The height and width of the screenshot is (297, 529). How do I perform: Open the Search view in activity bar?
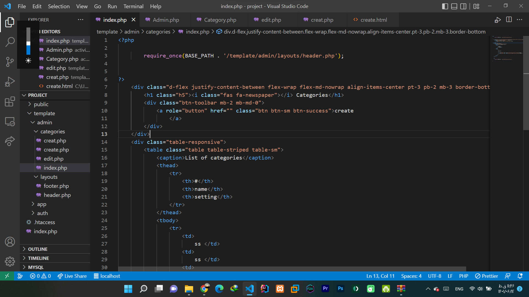point(10,42)
